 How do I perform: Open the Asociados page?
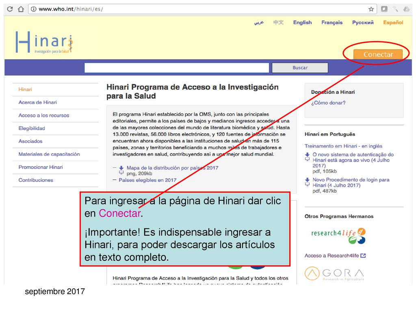point(30,141)
